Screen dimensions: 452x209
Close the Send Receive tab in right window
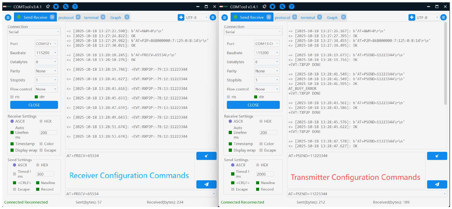[x=269, y=17]
